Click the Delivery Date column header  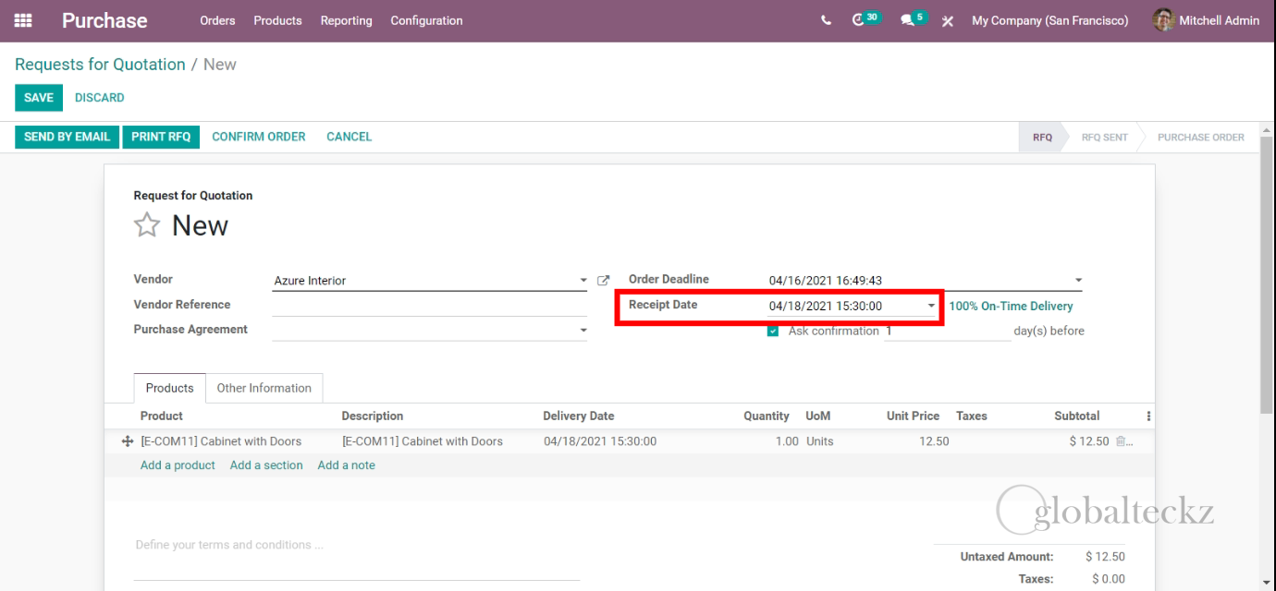coord(578,416)
